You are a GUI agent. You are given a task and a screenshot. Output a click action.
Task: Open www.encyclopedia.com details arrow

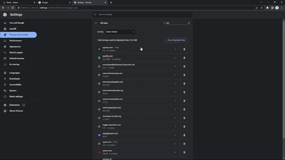175,84
